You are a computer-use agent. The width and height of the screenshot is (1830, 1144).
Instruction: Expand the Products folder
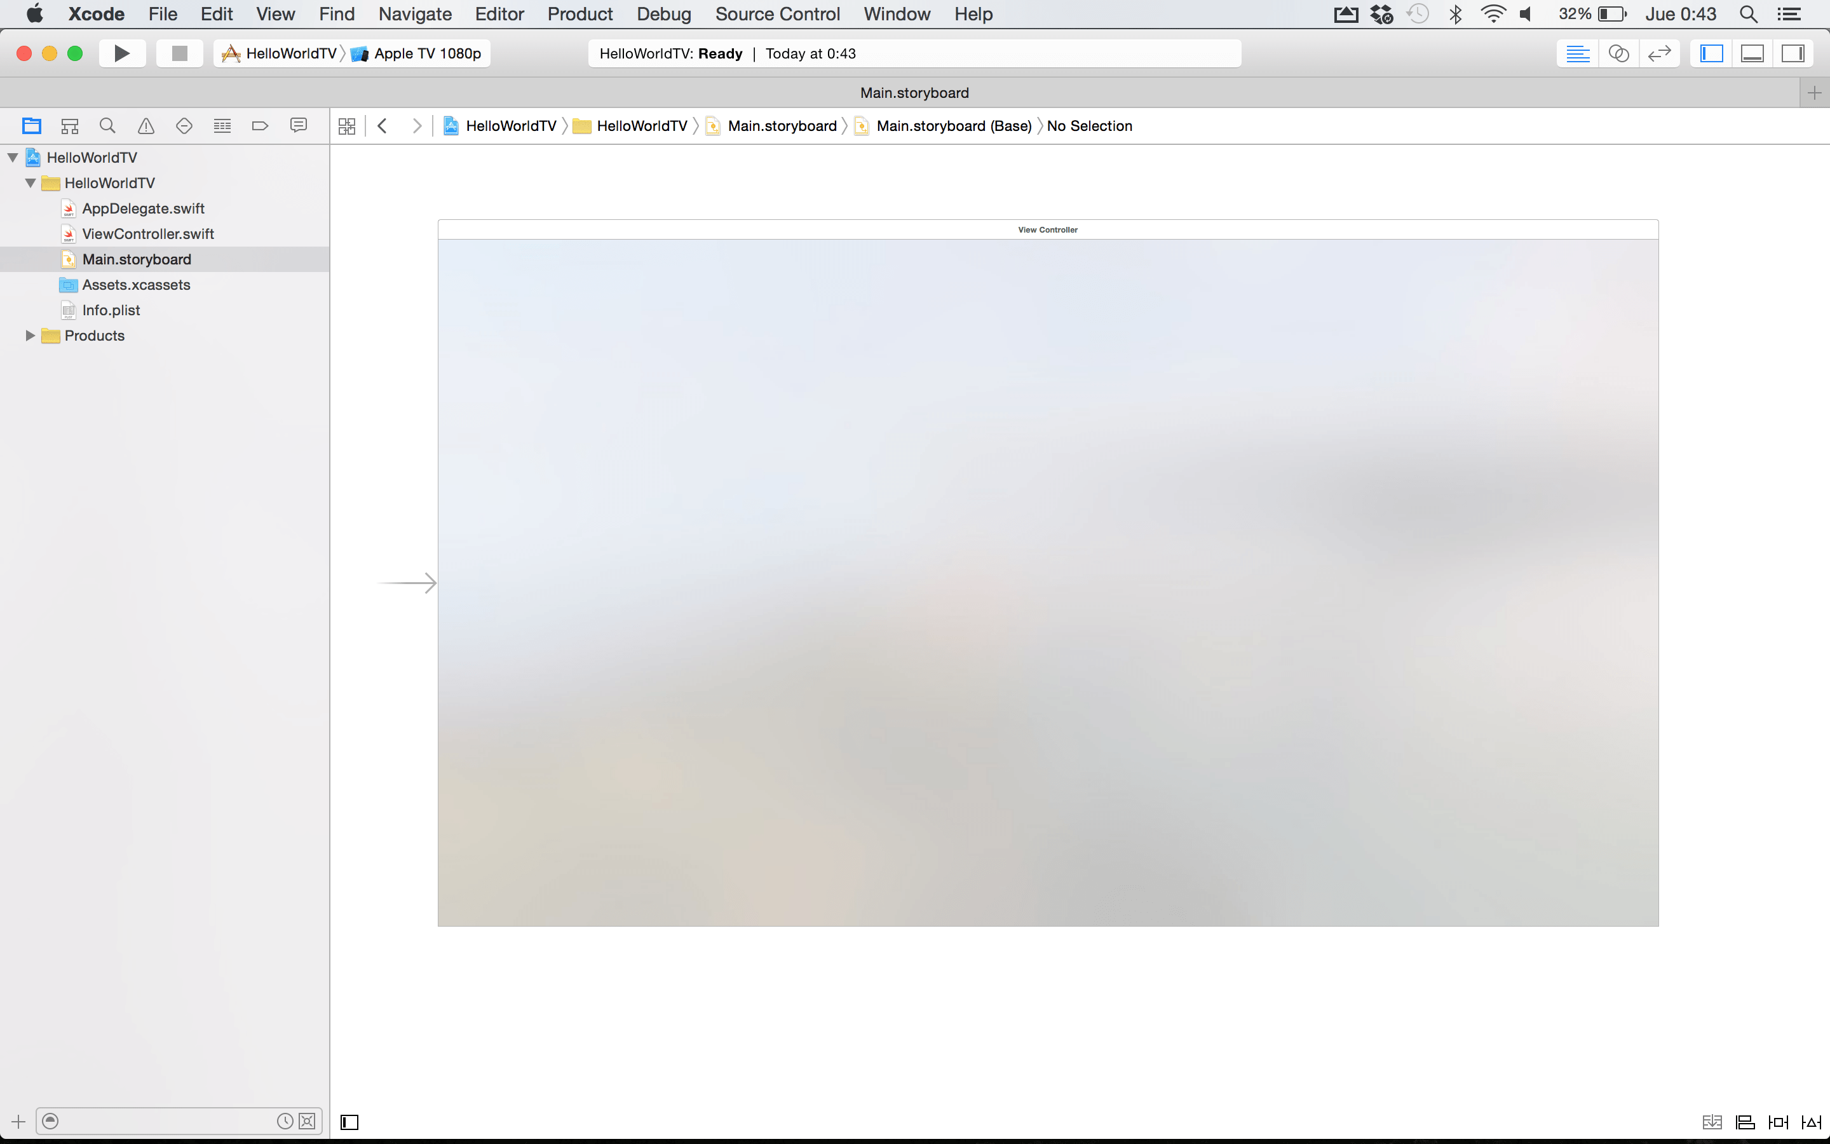30,335
